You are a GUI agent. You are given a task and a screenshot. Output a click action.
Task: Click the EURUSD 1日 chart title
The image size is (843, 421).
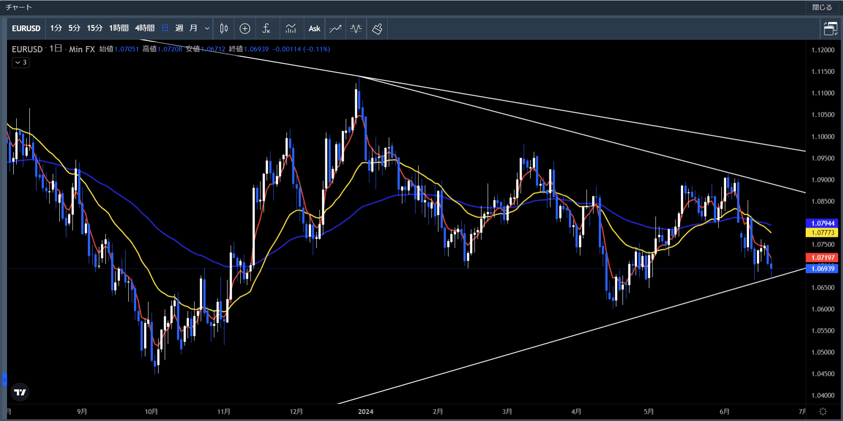pos(37,49)
